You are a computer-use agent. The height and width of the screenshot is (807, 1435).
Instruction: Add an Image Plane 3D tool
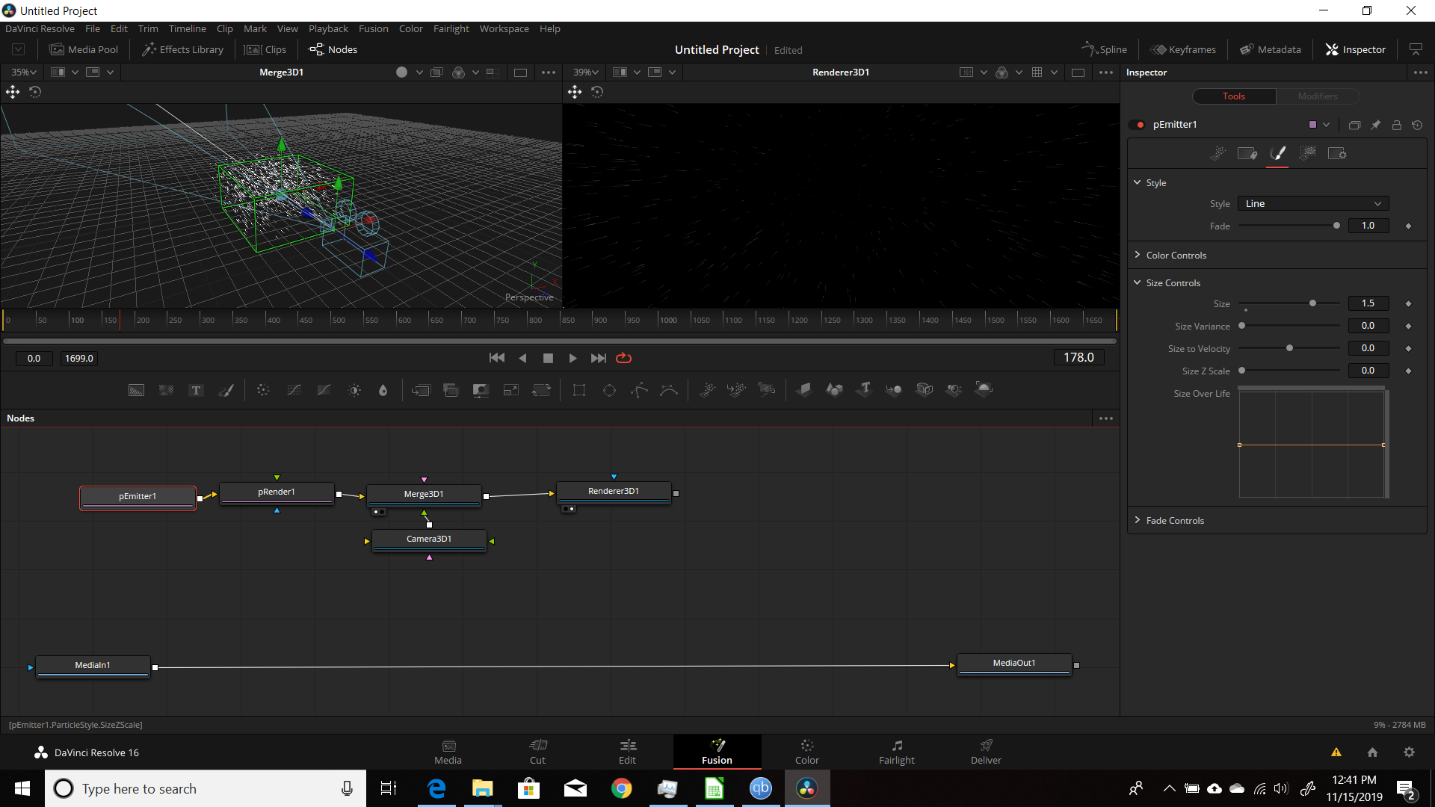804,389
